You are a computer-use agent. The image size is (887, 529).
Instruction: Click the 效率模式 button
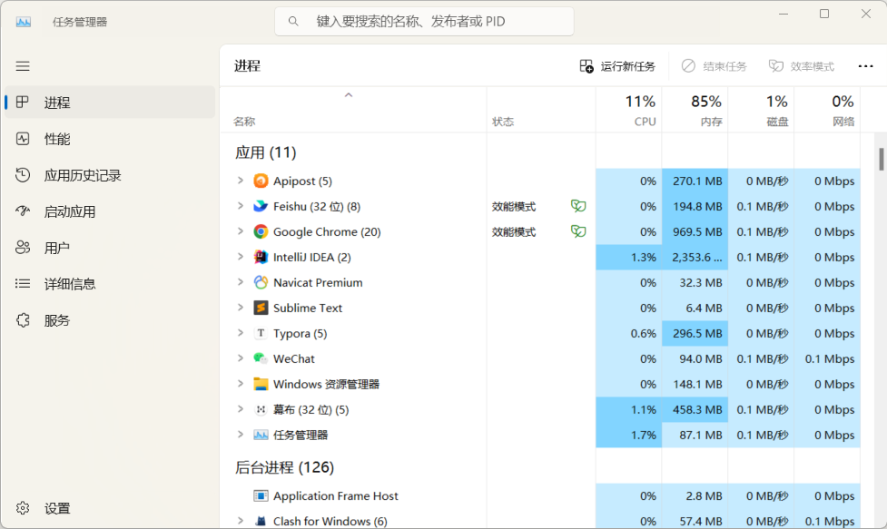[x=801, y=66]
